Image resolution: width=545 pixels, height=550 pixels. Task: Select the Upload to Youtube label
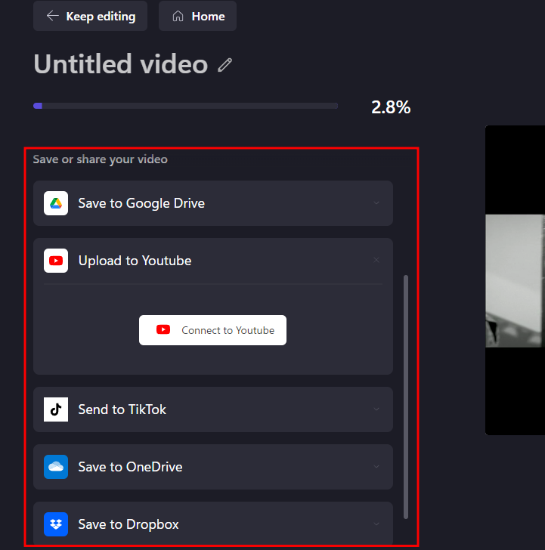(x=135, y=261)
